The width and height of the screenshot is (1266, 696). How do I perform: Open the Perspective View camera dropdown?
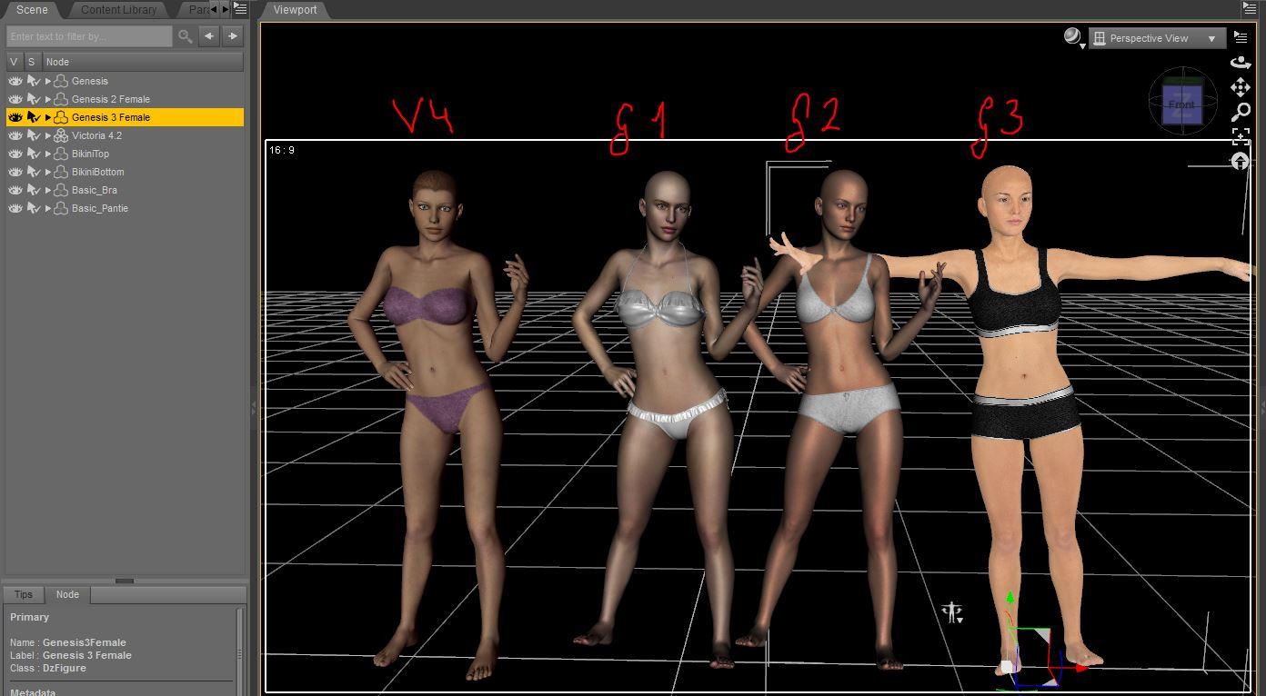coord(1157,38)
